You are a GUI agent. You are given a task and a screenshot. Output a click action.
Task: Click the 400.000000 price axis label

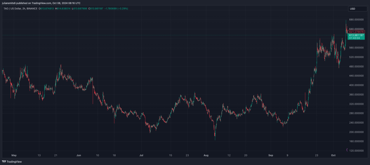tap(357, 85)
